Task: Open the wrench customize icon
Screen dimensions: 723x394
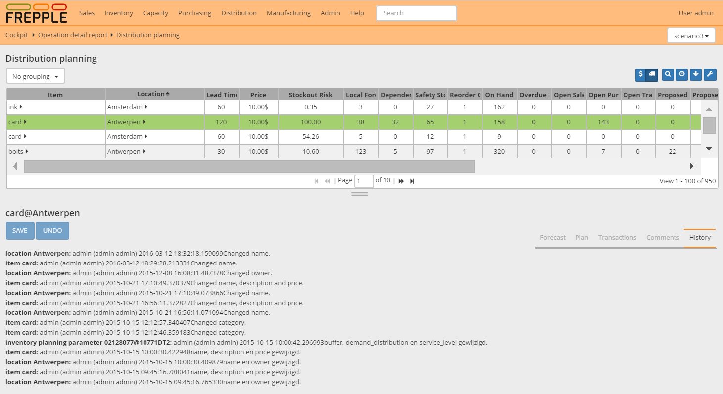Action: [x=710, y=74]
